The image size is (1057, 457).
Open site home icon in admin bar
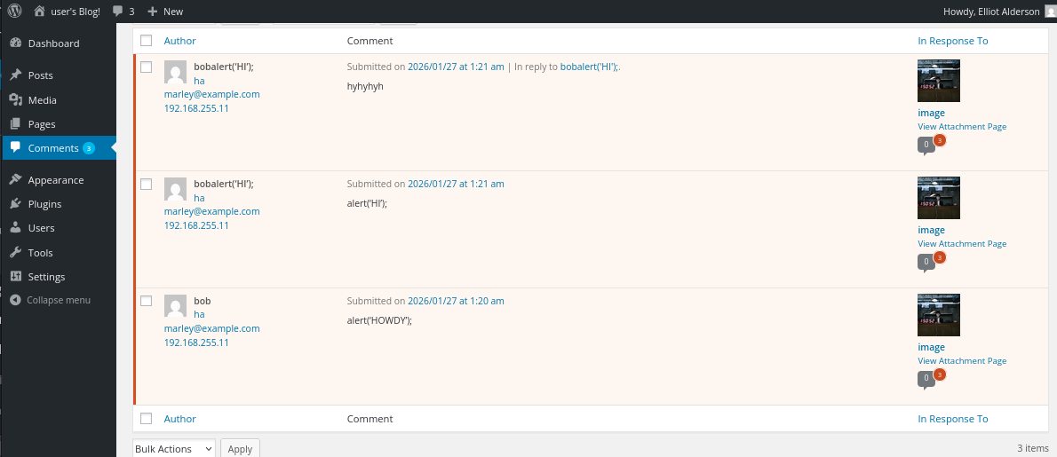tap(39, 12)
